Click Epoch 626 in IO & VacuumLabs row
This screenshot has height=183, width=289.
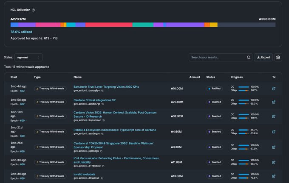pos(22,164)
